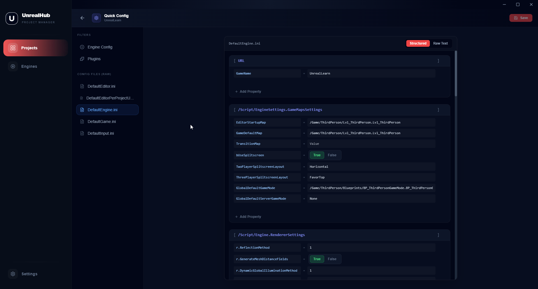The width and height of the screenshot is (538, 289).
Task: Click the DefaultEditorPerProjectU file icon
Action: tap(82, 98)
